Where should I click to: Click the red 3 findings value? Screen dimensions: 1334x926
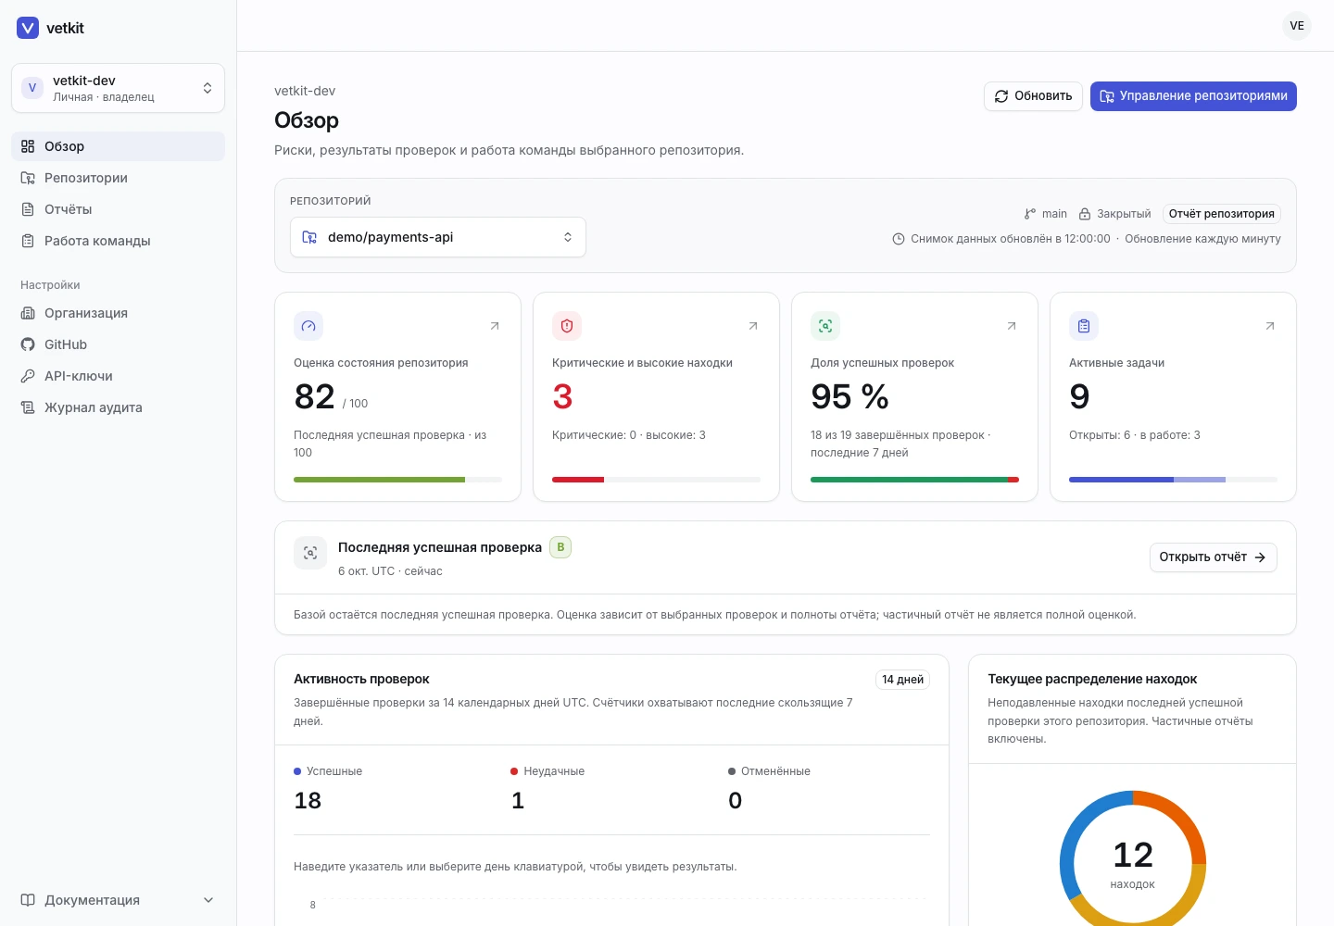point(562,397)
